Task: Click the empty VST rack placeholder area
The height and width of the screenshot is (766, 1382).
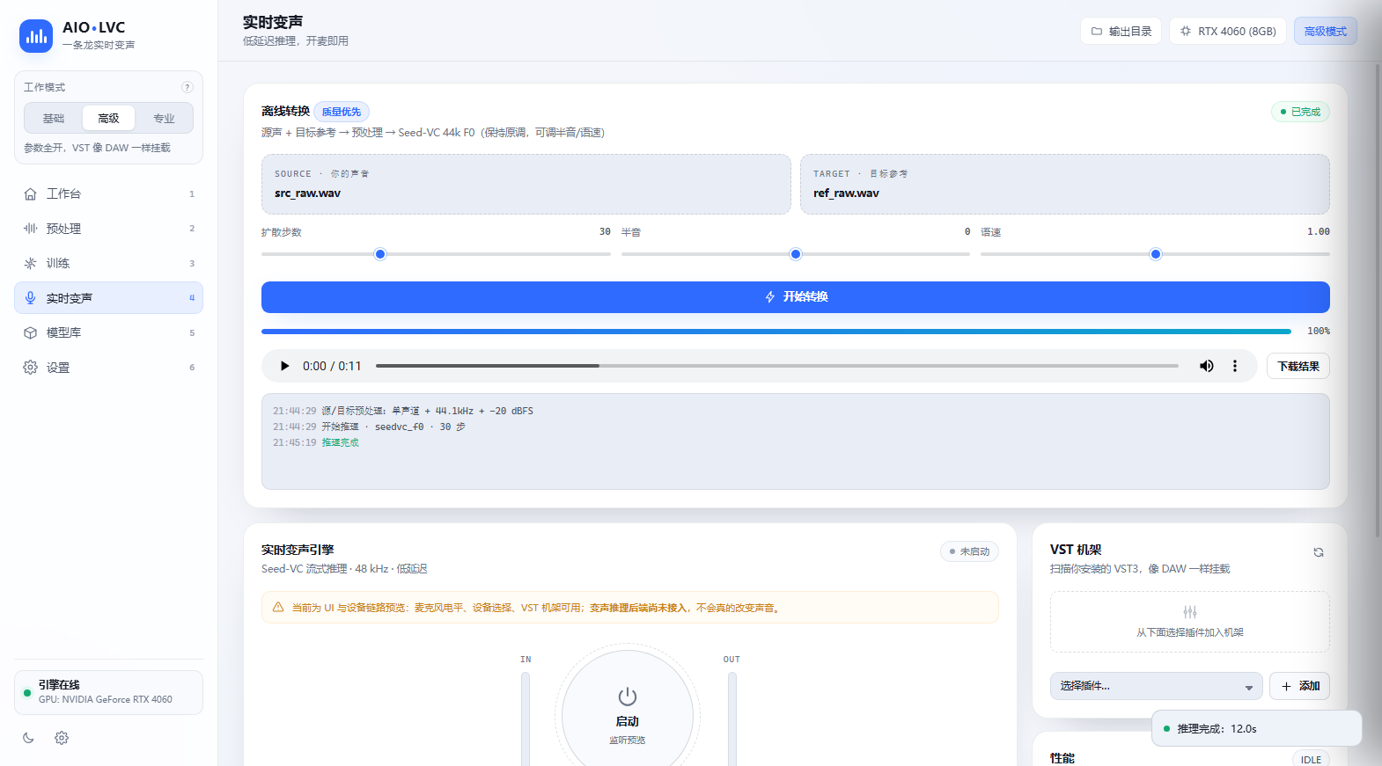Action: 1190,622
